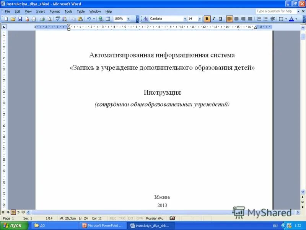Open the Cambria font dropdown
Viewport: 306px width, 230px height.
click(x=185, y=19)
